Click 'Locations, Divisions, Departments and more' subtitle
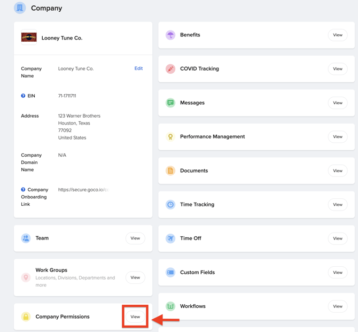This screenshot has width=358, height=332. click(75, 281)
